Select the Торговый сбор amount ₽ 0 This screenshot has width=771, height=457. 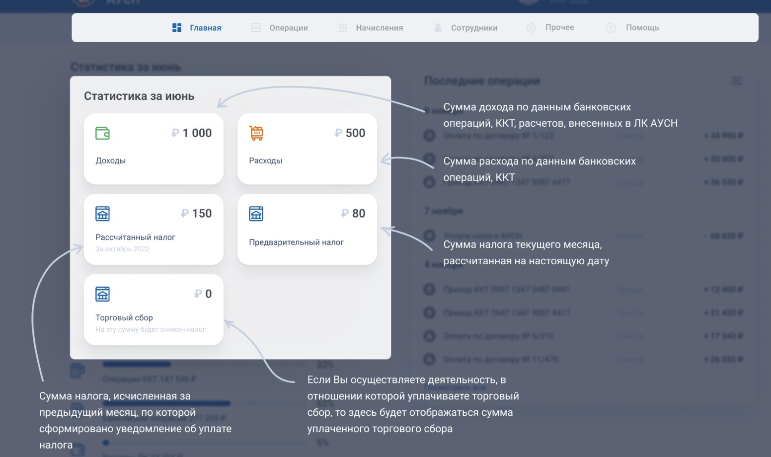pos(203,294)
